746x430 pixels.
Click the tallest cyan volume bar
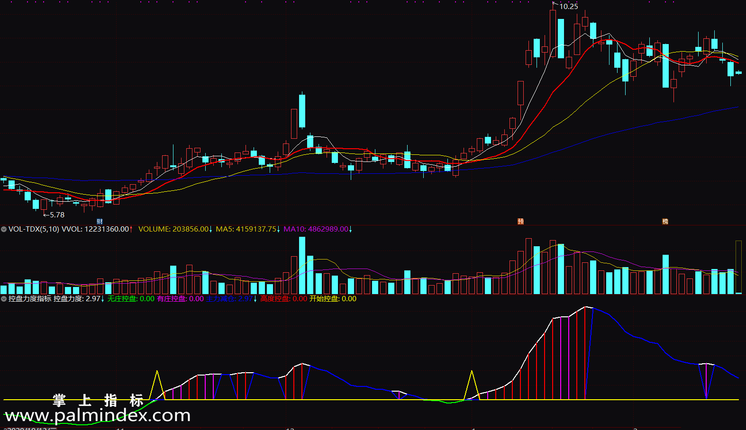[302, 266]
